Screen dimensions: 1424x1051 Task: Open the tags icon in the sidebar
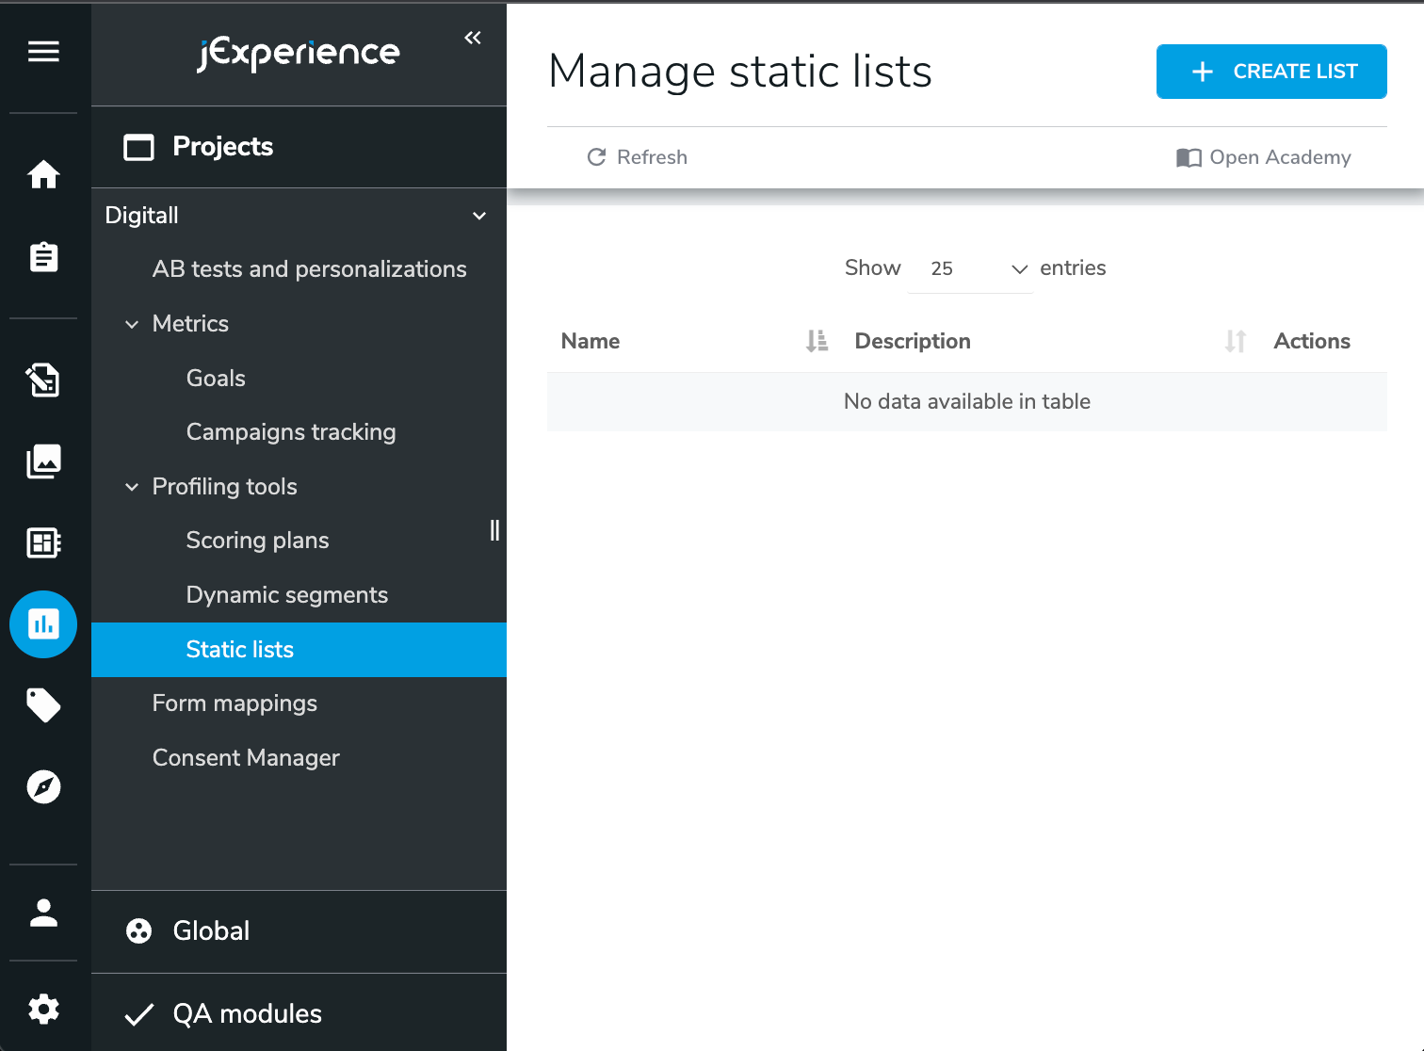(43, 705)
